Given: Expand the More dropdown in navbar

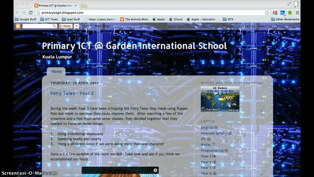Looking at the screenshot, I should [86, 26].
